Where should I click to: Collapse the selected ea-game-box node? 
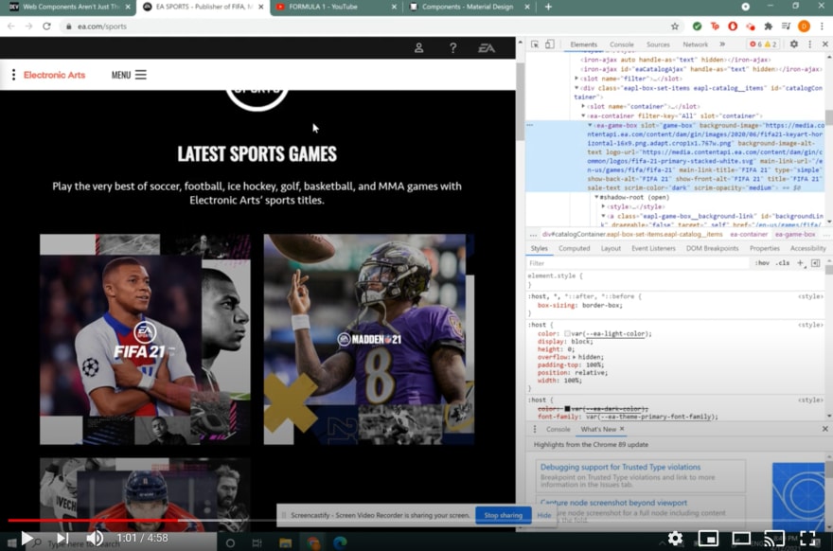(590, 125)
